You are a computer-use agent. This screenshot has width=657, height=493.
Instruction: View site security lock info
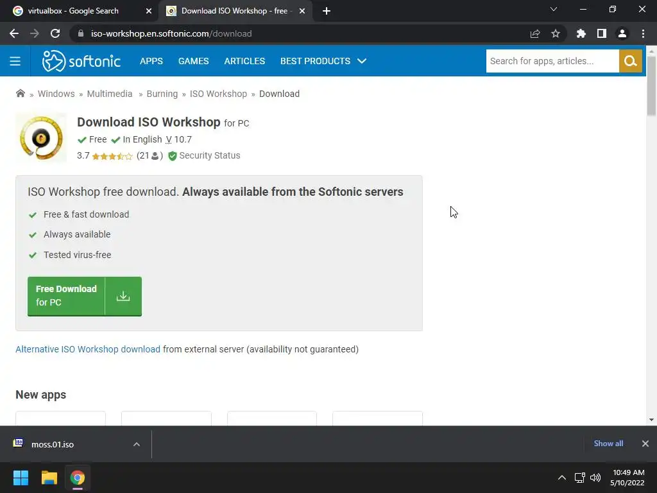click(81, 33)
